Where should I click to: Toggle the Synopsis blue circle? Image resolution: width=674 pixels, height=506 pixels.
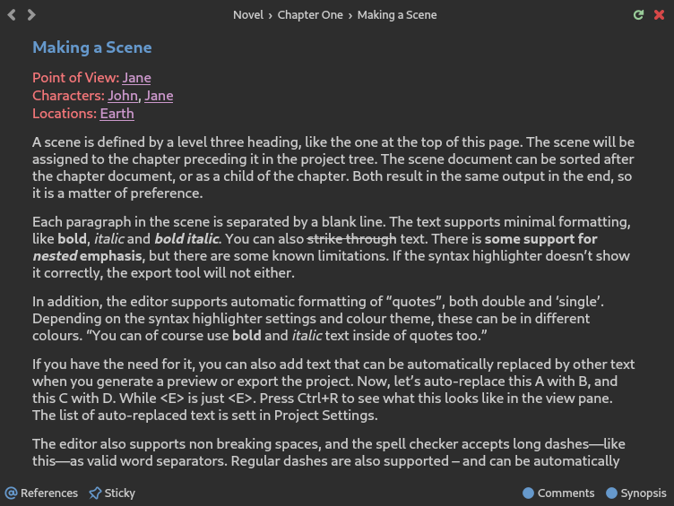(x=611, y=493)
